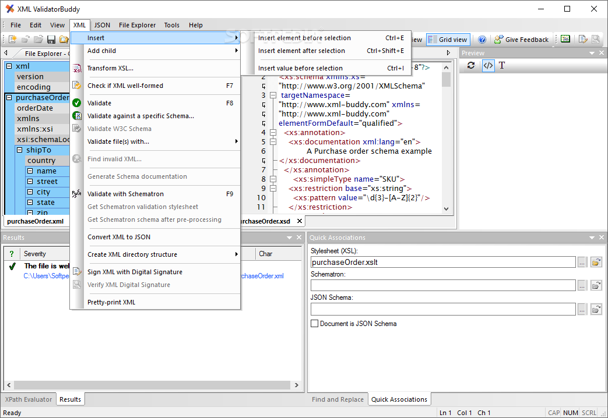Click into the Schematron input field

443,285
